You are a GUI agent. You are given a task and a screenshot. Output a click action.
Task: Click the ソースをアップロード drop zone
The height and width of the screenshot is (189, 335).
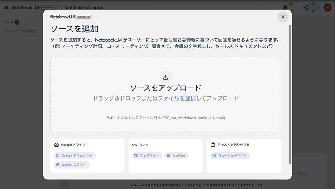point(165,113)
